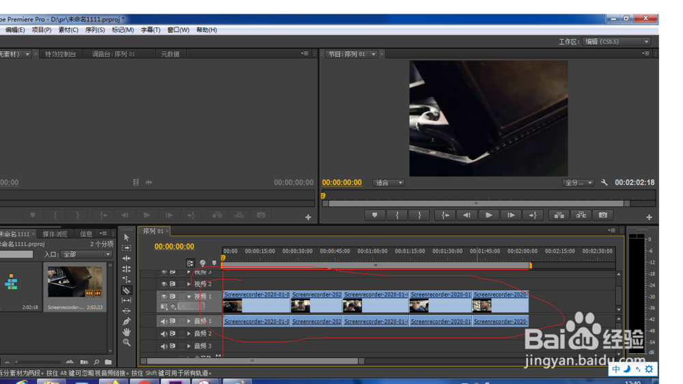Expand the 视频 2 track

pos(189,284)
